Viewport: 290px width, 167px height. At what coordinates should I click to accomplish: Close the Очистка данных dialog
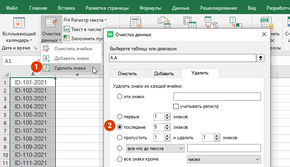264,35
